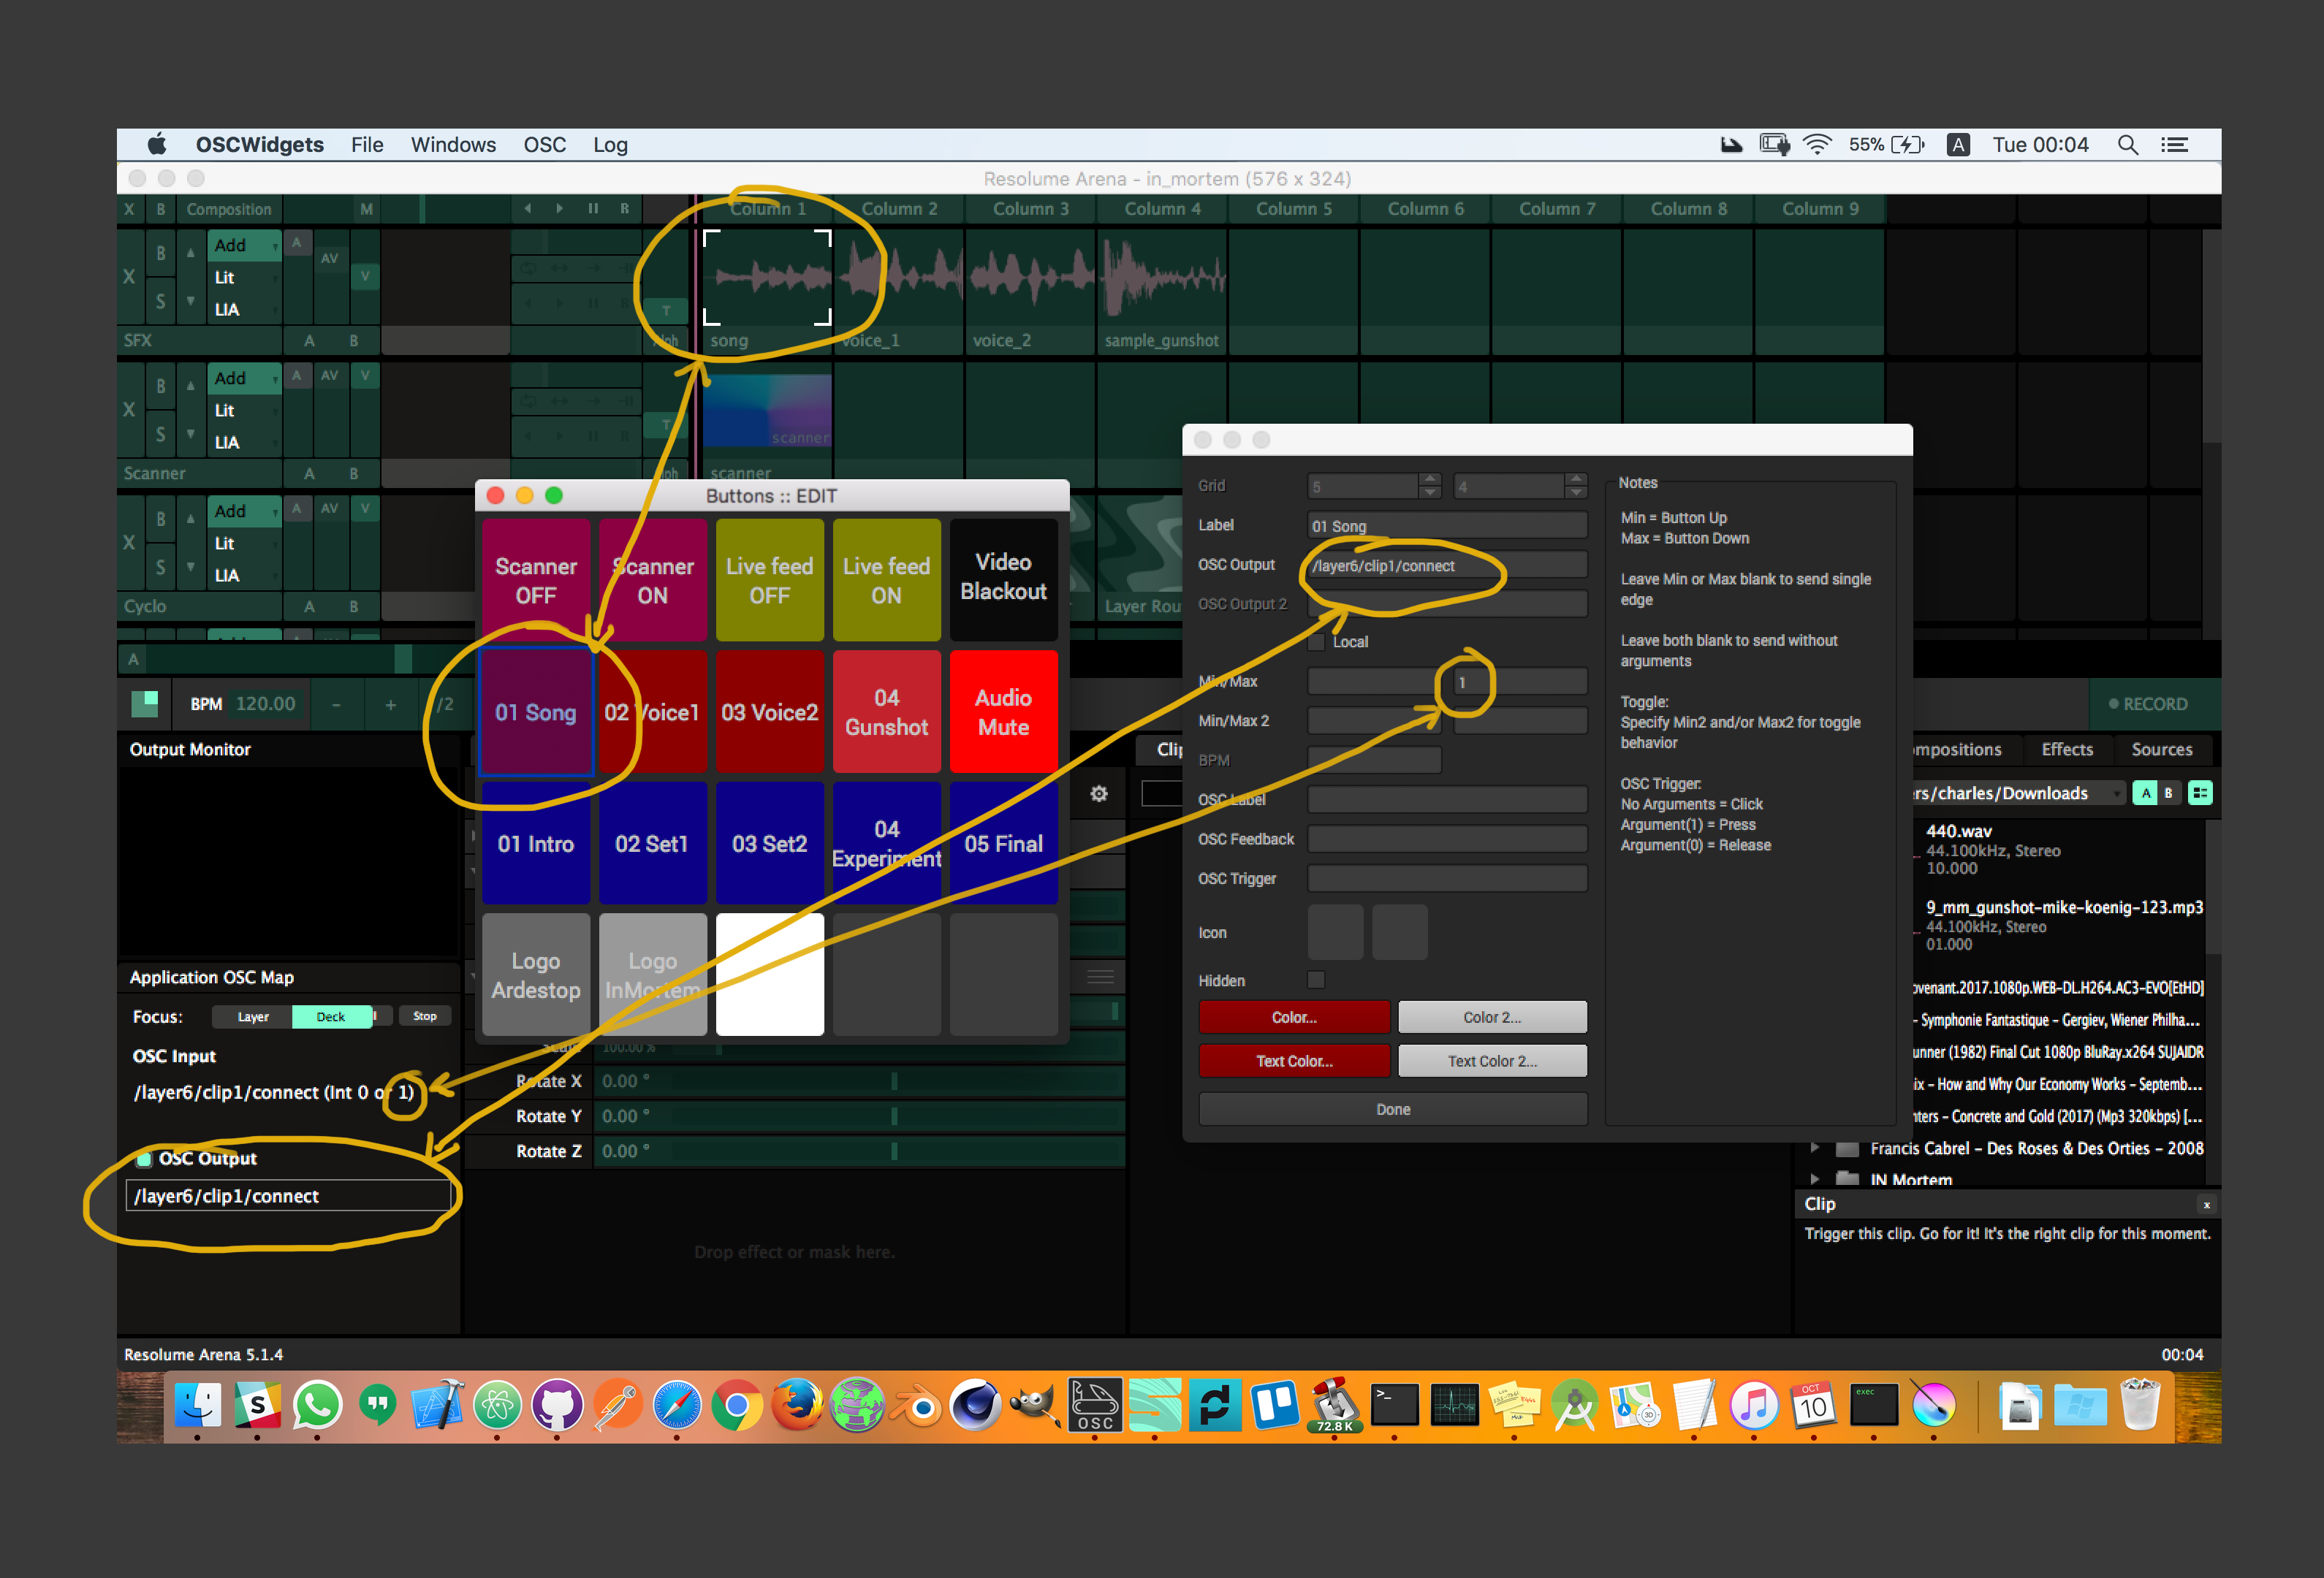
Task: Open Scanner layer LIA dropdown
Action: tap(244, 442)
